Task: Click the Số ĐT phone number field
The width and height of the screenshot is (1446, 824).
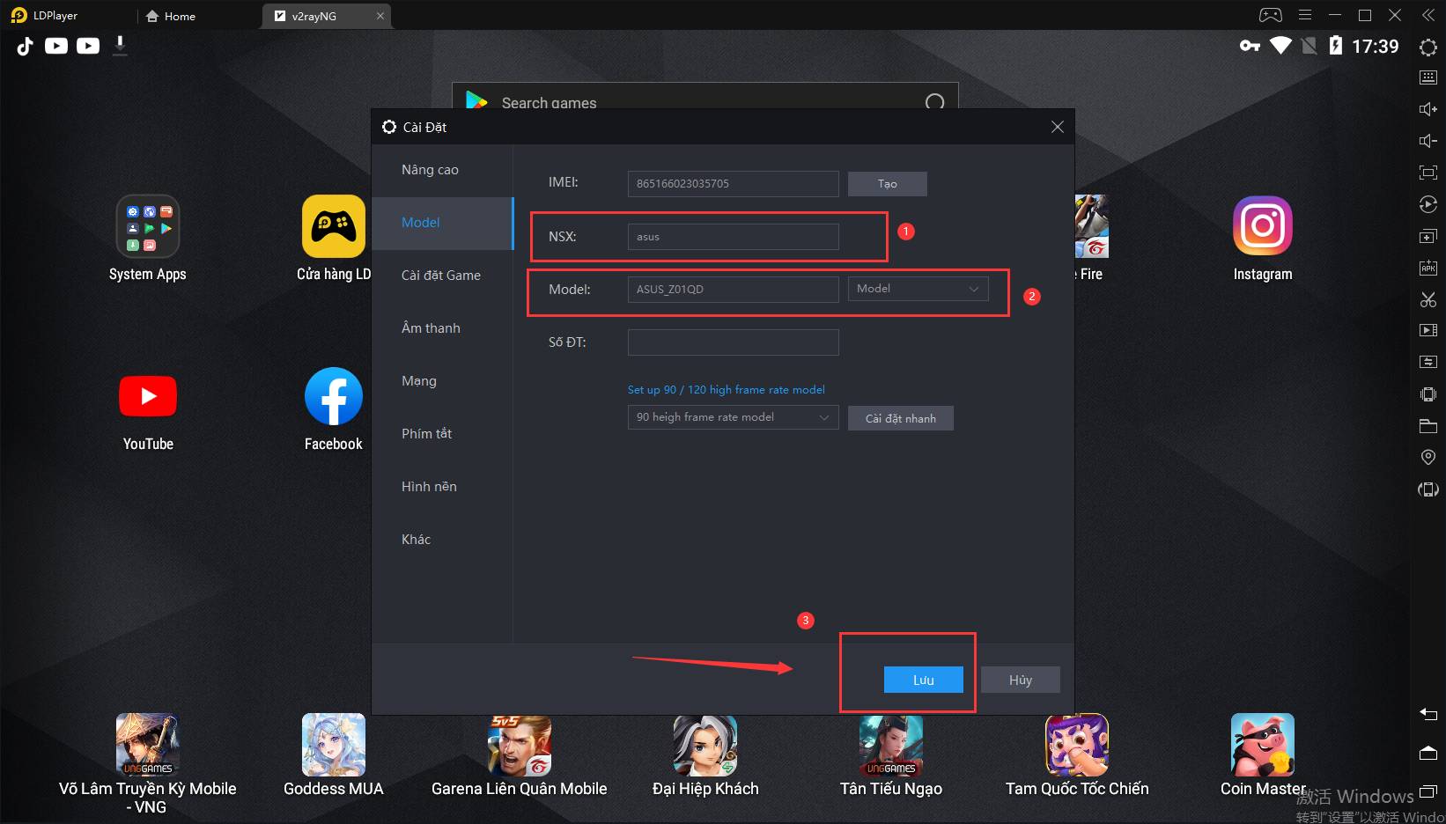Action: coord(733,342)
